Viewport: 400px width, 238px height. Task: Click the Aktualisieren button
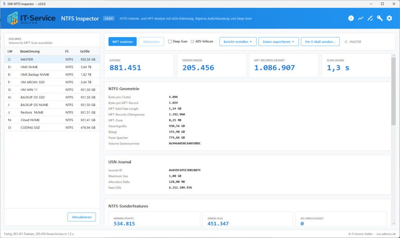coord(82,217)
